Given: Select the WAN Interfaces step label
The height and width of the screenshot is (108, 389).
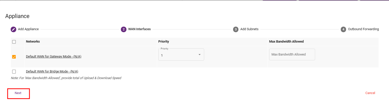Looking at the screenshot, I should pyautogui.click(x=139, y=29).
